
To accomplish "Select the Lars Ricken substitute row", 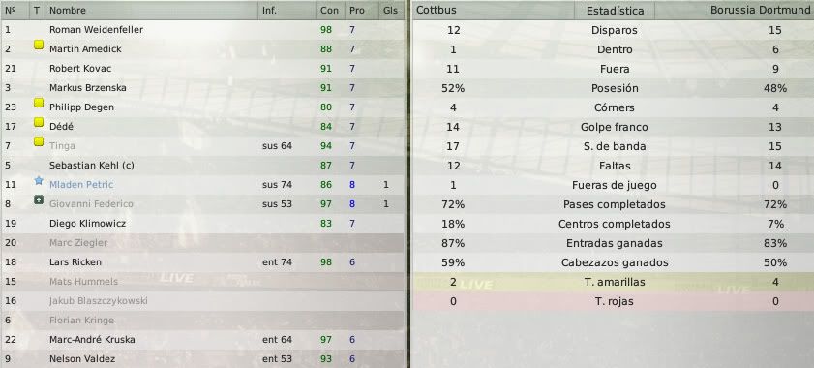I will coord(203,262).
